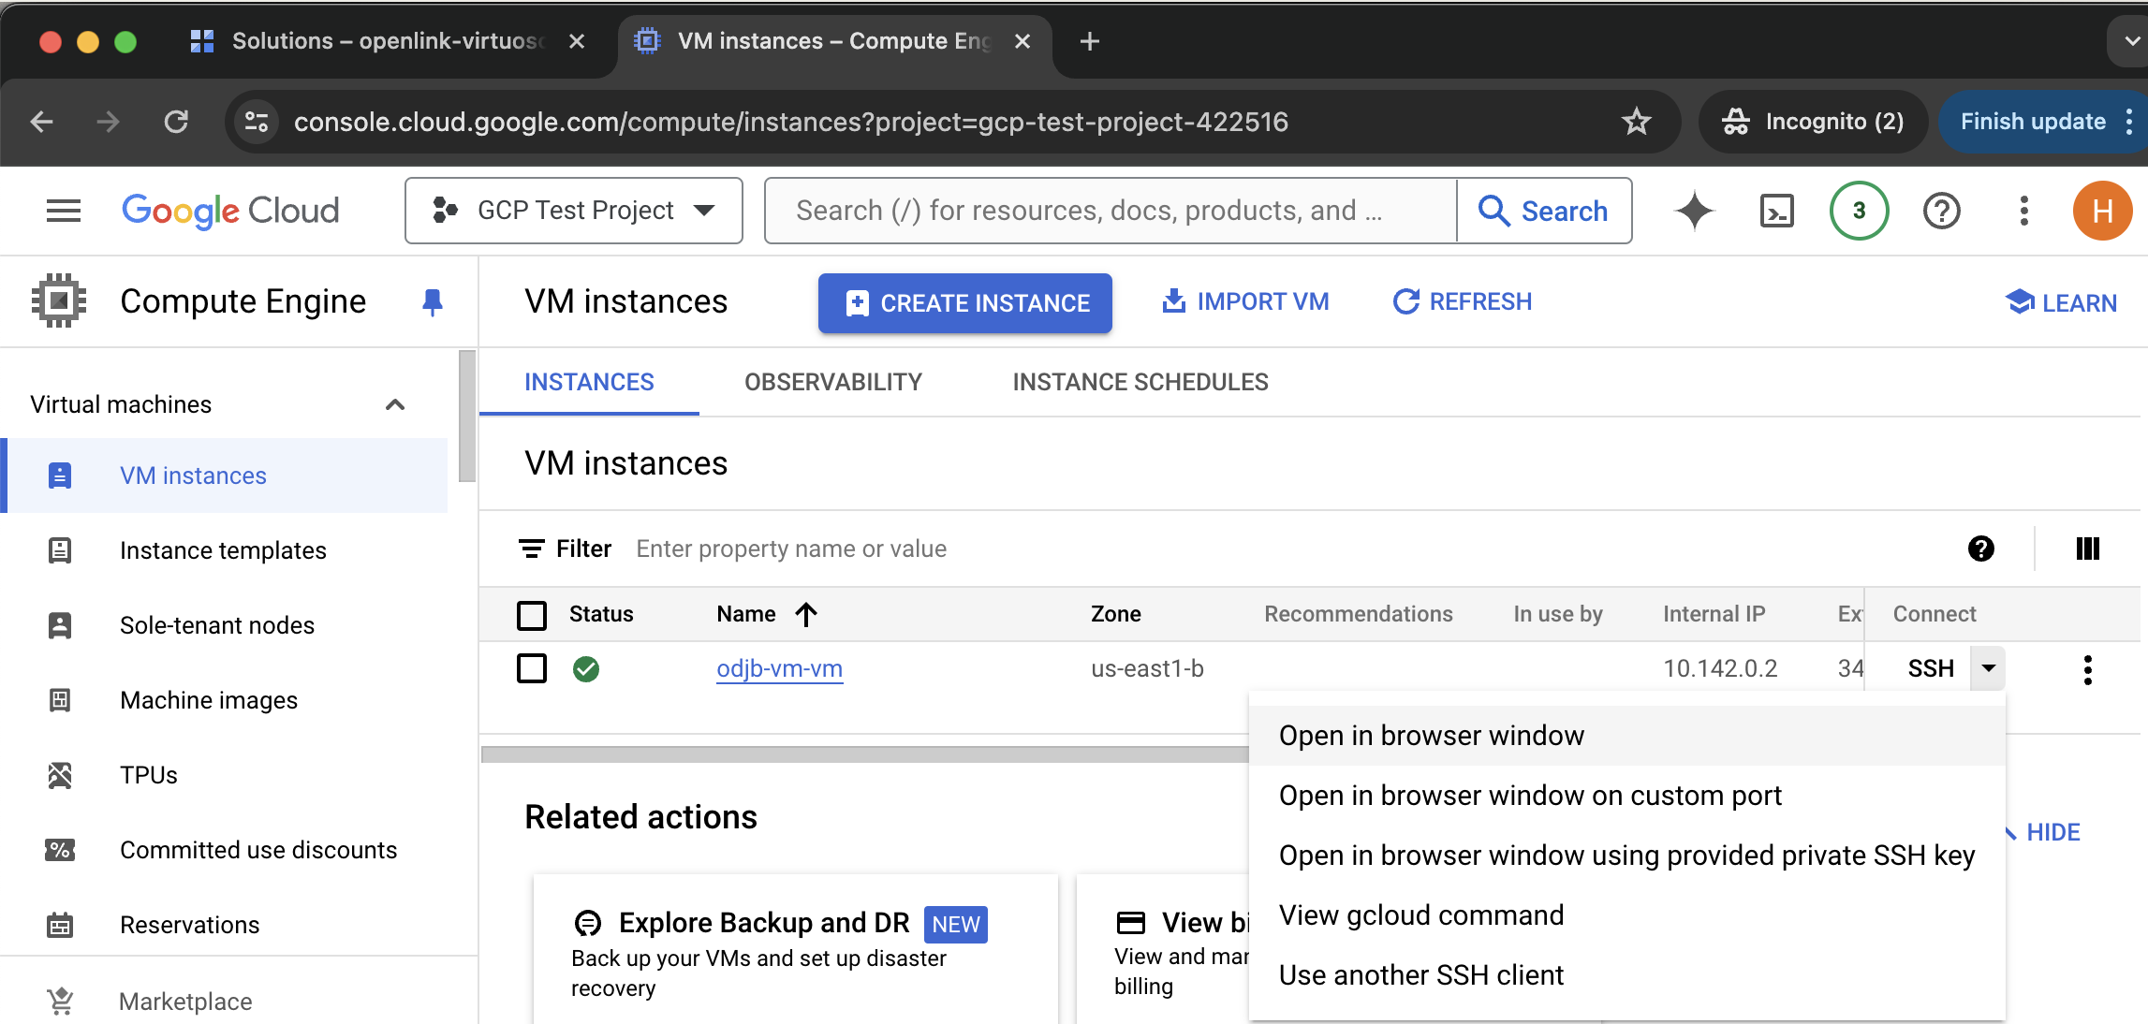Screen dimensions: 2148x1024
Task: Open the LEARN panel
Action: click(x=2061, y=302)
